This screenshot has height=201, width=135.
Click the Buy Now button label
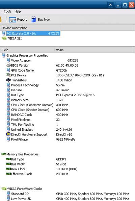[44, 20]
